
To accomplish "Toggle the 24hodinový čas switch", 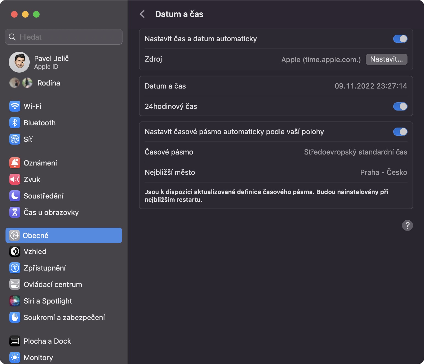I will [x=400, y=106].
